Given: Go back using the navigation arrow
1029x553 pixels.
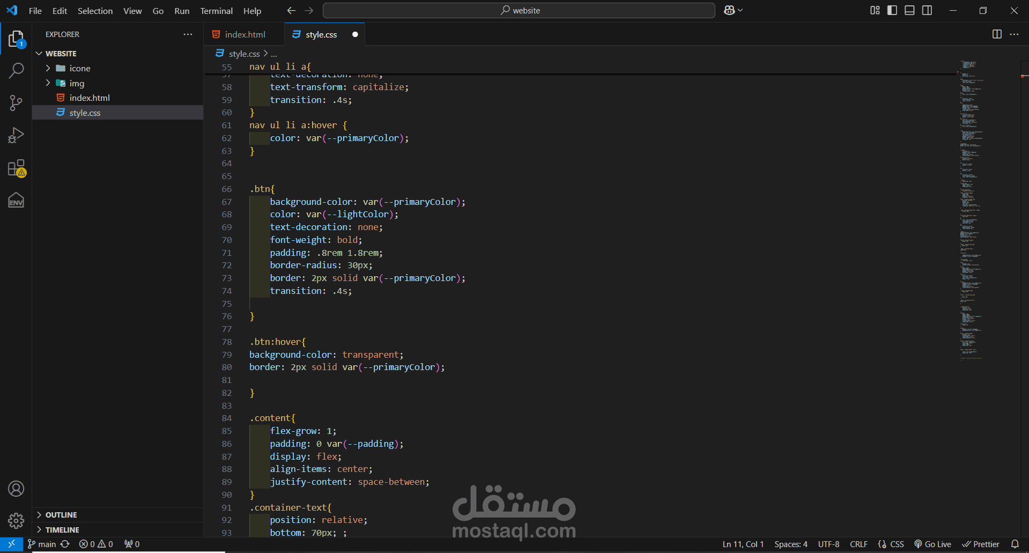Looking at the screenshot, I should [x=291, y=10].
